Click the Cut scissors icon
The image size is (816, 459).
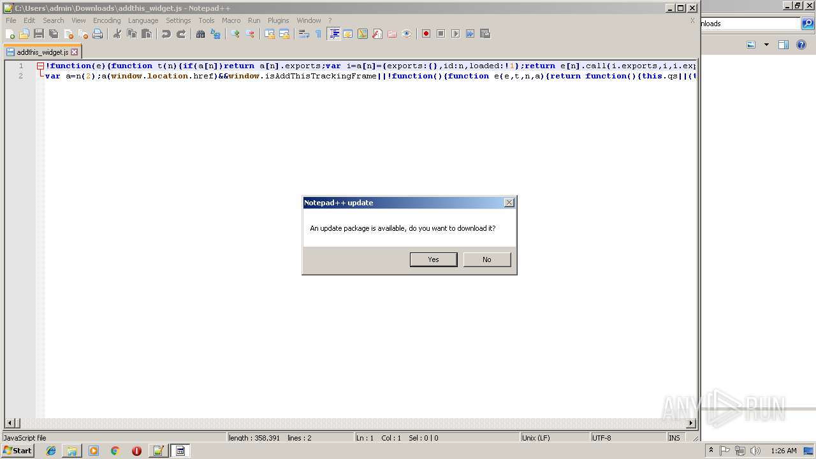[x=117, y=34]
